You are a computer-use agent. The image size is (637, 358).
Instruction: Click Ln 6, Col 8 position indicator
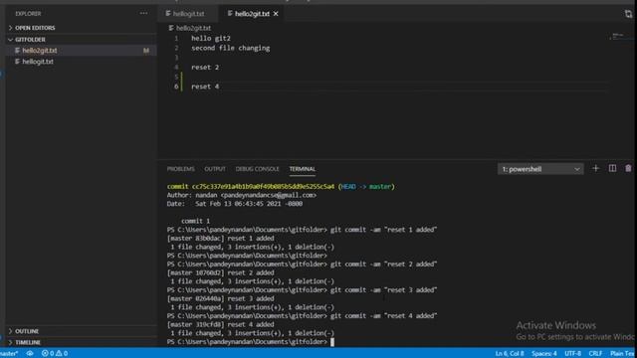coord(510,354)
